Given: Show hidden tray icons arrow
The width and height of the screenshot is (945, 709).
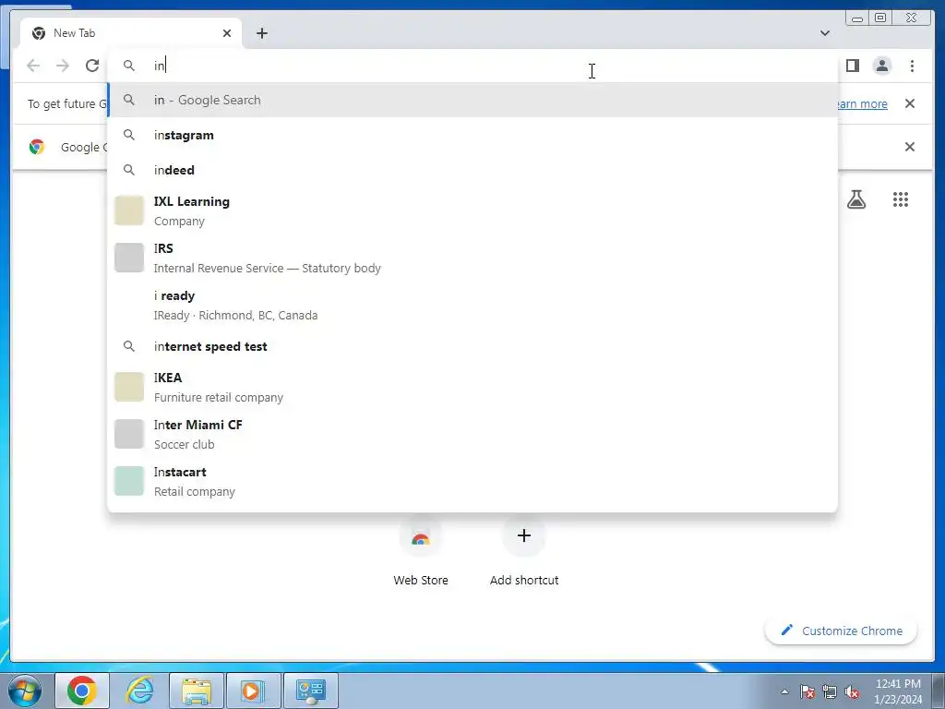Looking at the screenshot, I should (x=784, y=691).
